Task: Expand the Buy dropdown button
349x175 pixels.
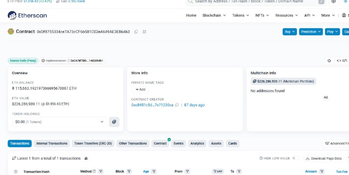Action: coord(290,32)
